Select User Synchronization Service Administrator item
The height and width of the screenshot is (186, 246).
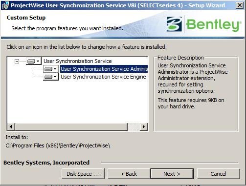(104, 69)
